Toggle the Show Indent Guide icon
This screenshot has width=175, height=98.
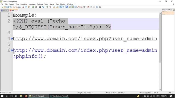[x=67, y=7]
